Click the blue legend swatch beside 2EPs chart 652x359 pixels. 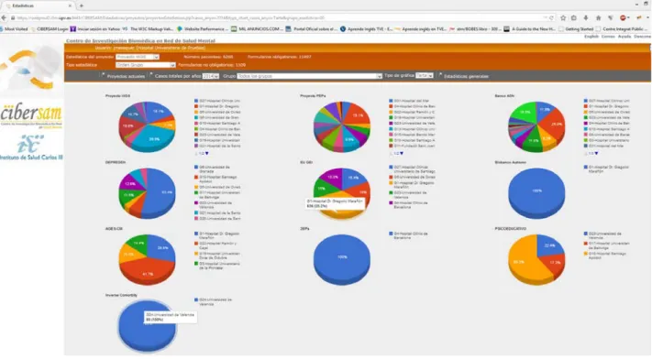[x=391, y=234]
